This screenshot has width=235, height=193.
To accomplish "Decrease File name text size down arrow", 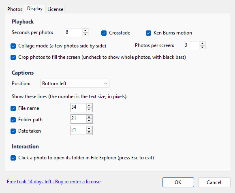I will point(89,109).
